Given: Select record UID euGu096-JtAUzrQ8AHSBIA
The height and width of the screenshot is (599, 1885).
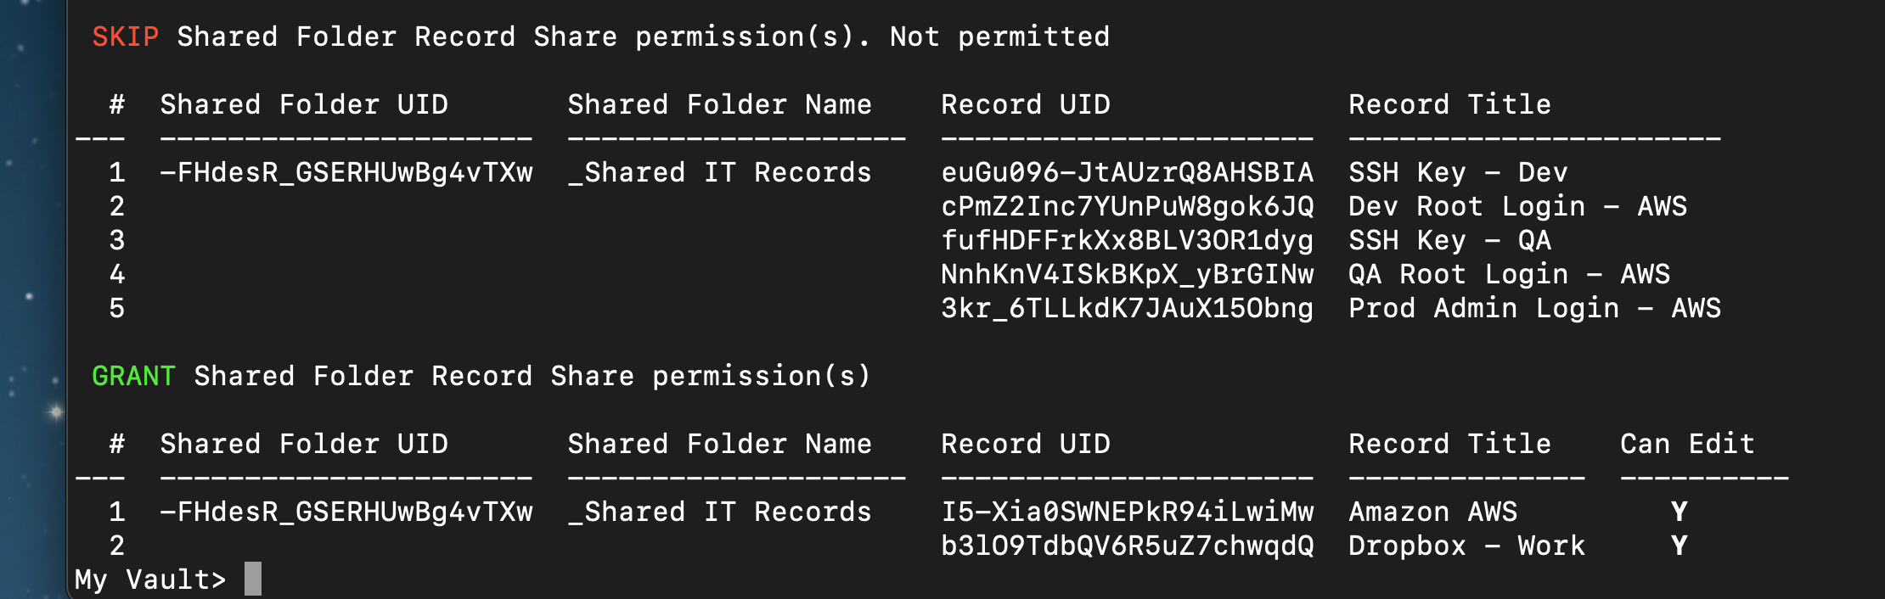Looking at the screenshot, I should 1127,172.
